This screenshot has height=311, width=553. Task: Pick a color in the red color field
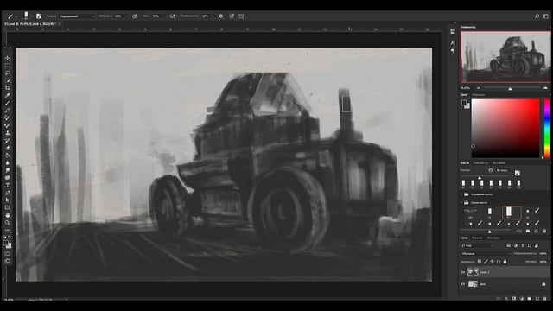click(505, 128)
